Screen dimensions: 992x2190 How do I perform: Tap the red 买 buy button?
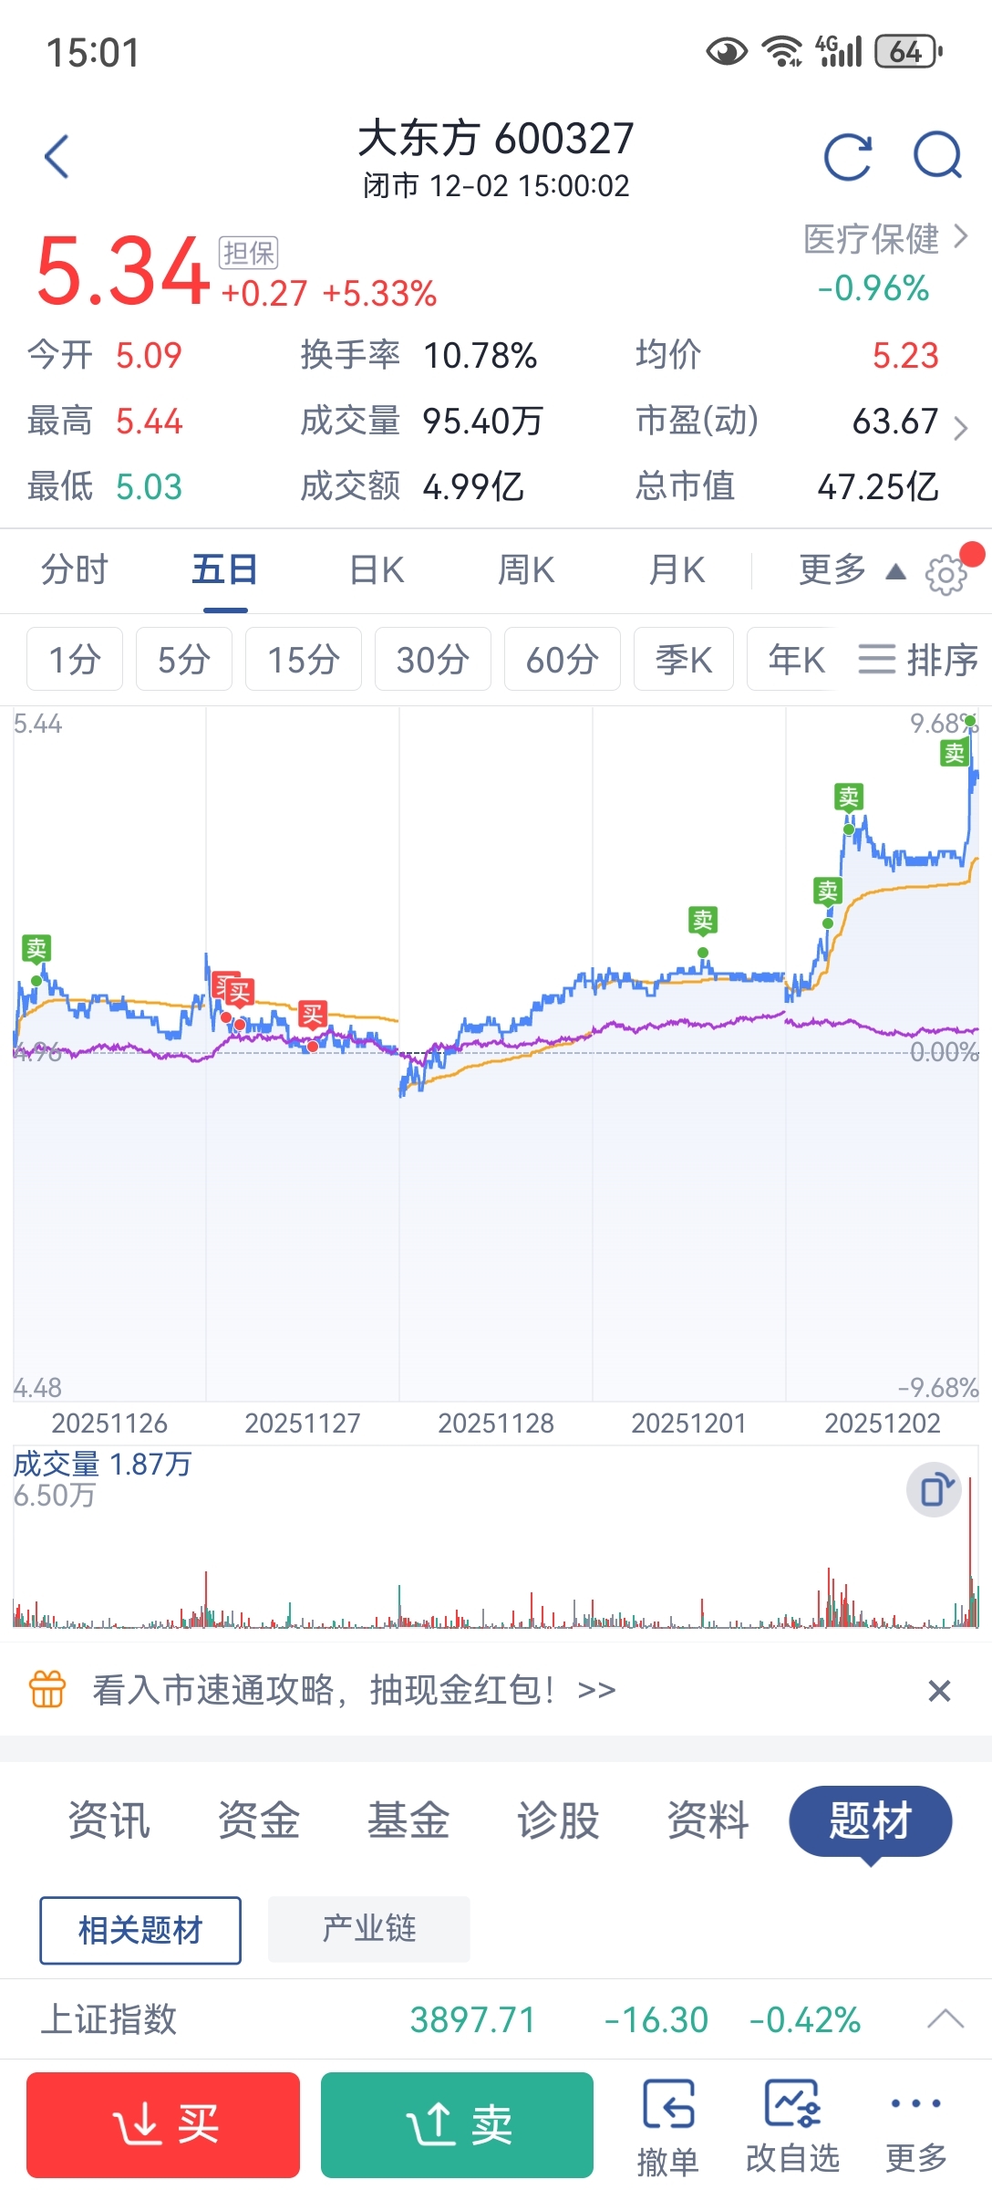tap(163, 2125)
